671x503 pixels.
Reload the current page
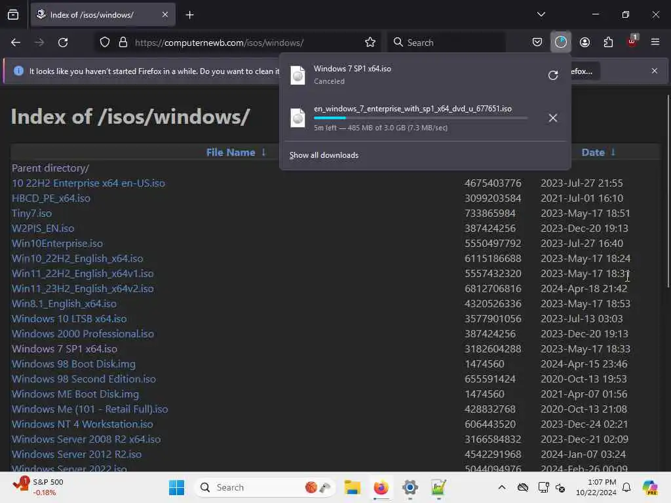[63, 43]
